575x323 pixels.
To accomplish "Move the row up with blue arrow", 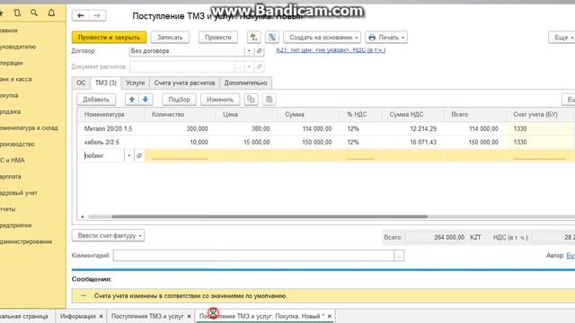I will pos(132,100).
